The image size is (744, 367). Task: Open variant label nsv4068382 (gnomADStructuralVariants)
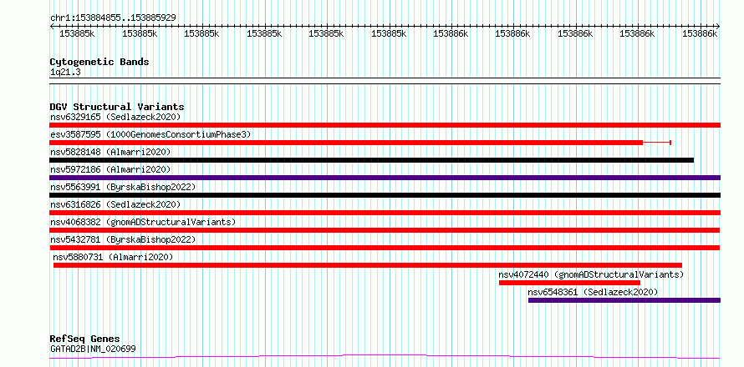(143, 222)
